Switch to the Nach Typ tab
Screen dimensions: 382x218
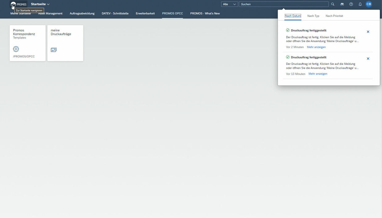(x=313, y=16)
